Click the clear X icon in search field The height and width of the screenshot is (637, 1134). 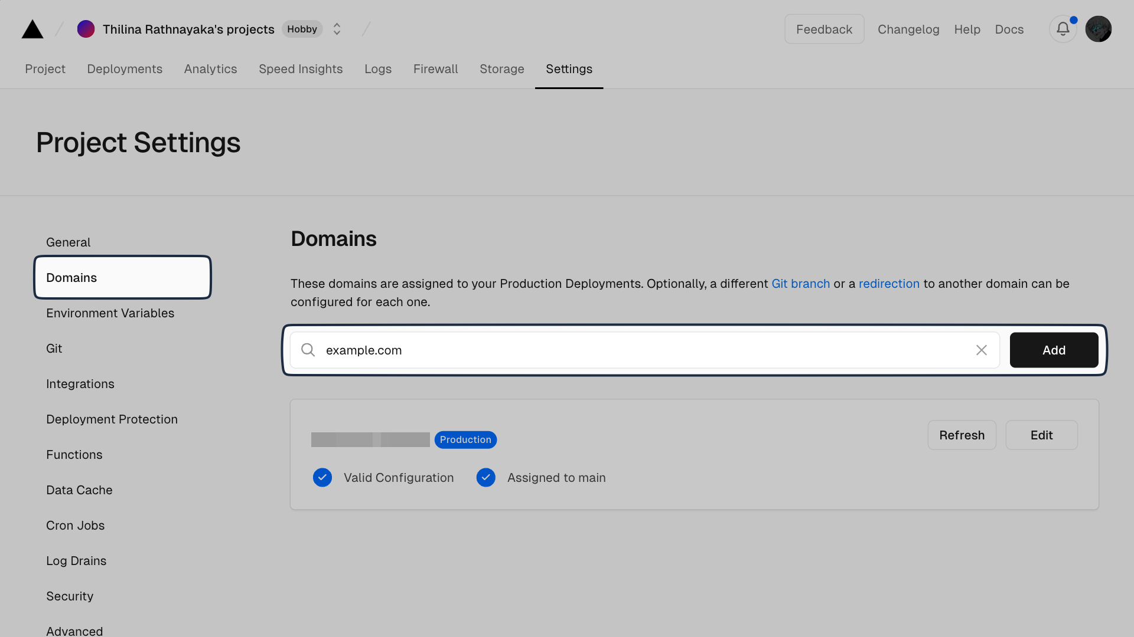coord(982,350)
